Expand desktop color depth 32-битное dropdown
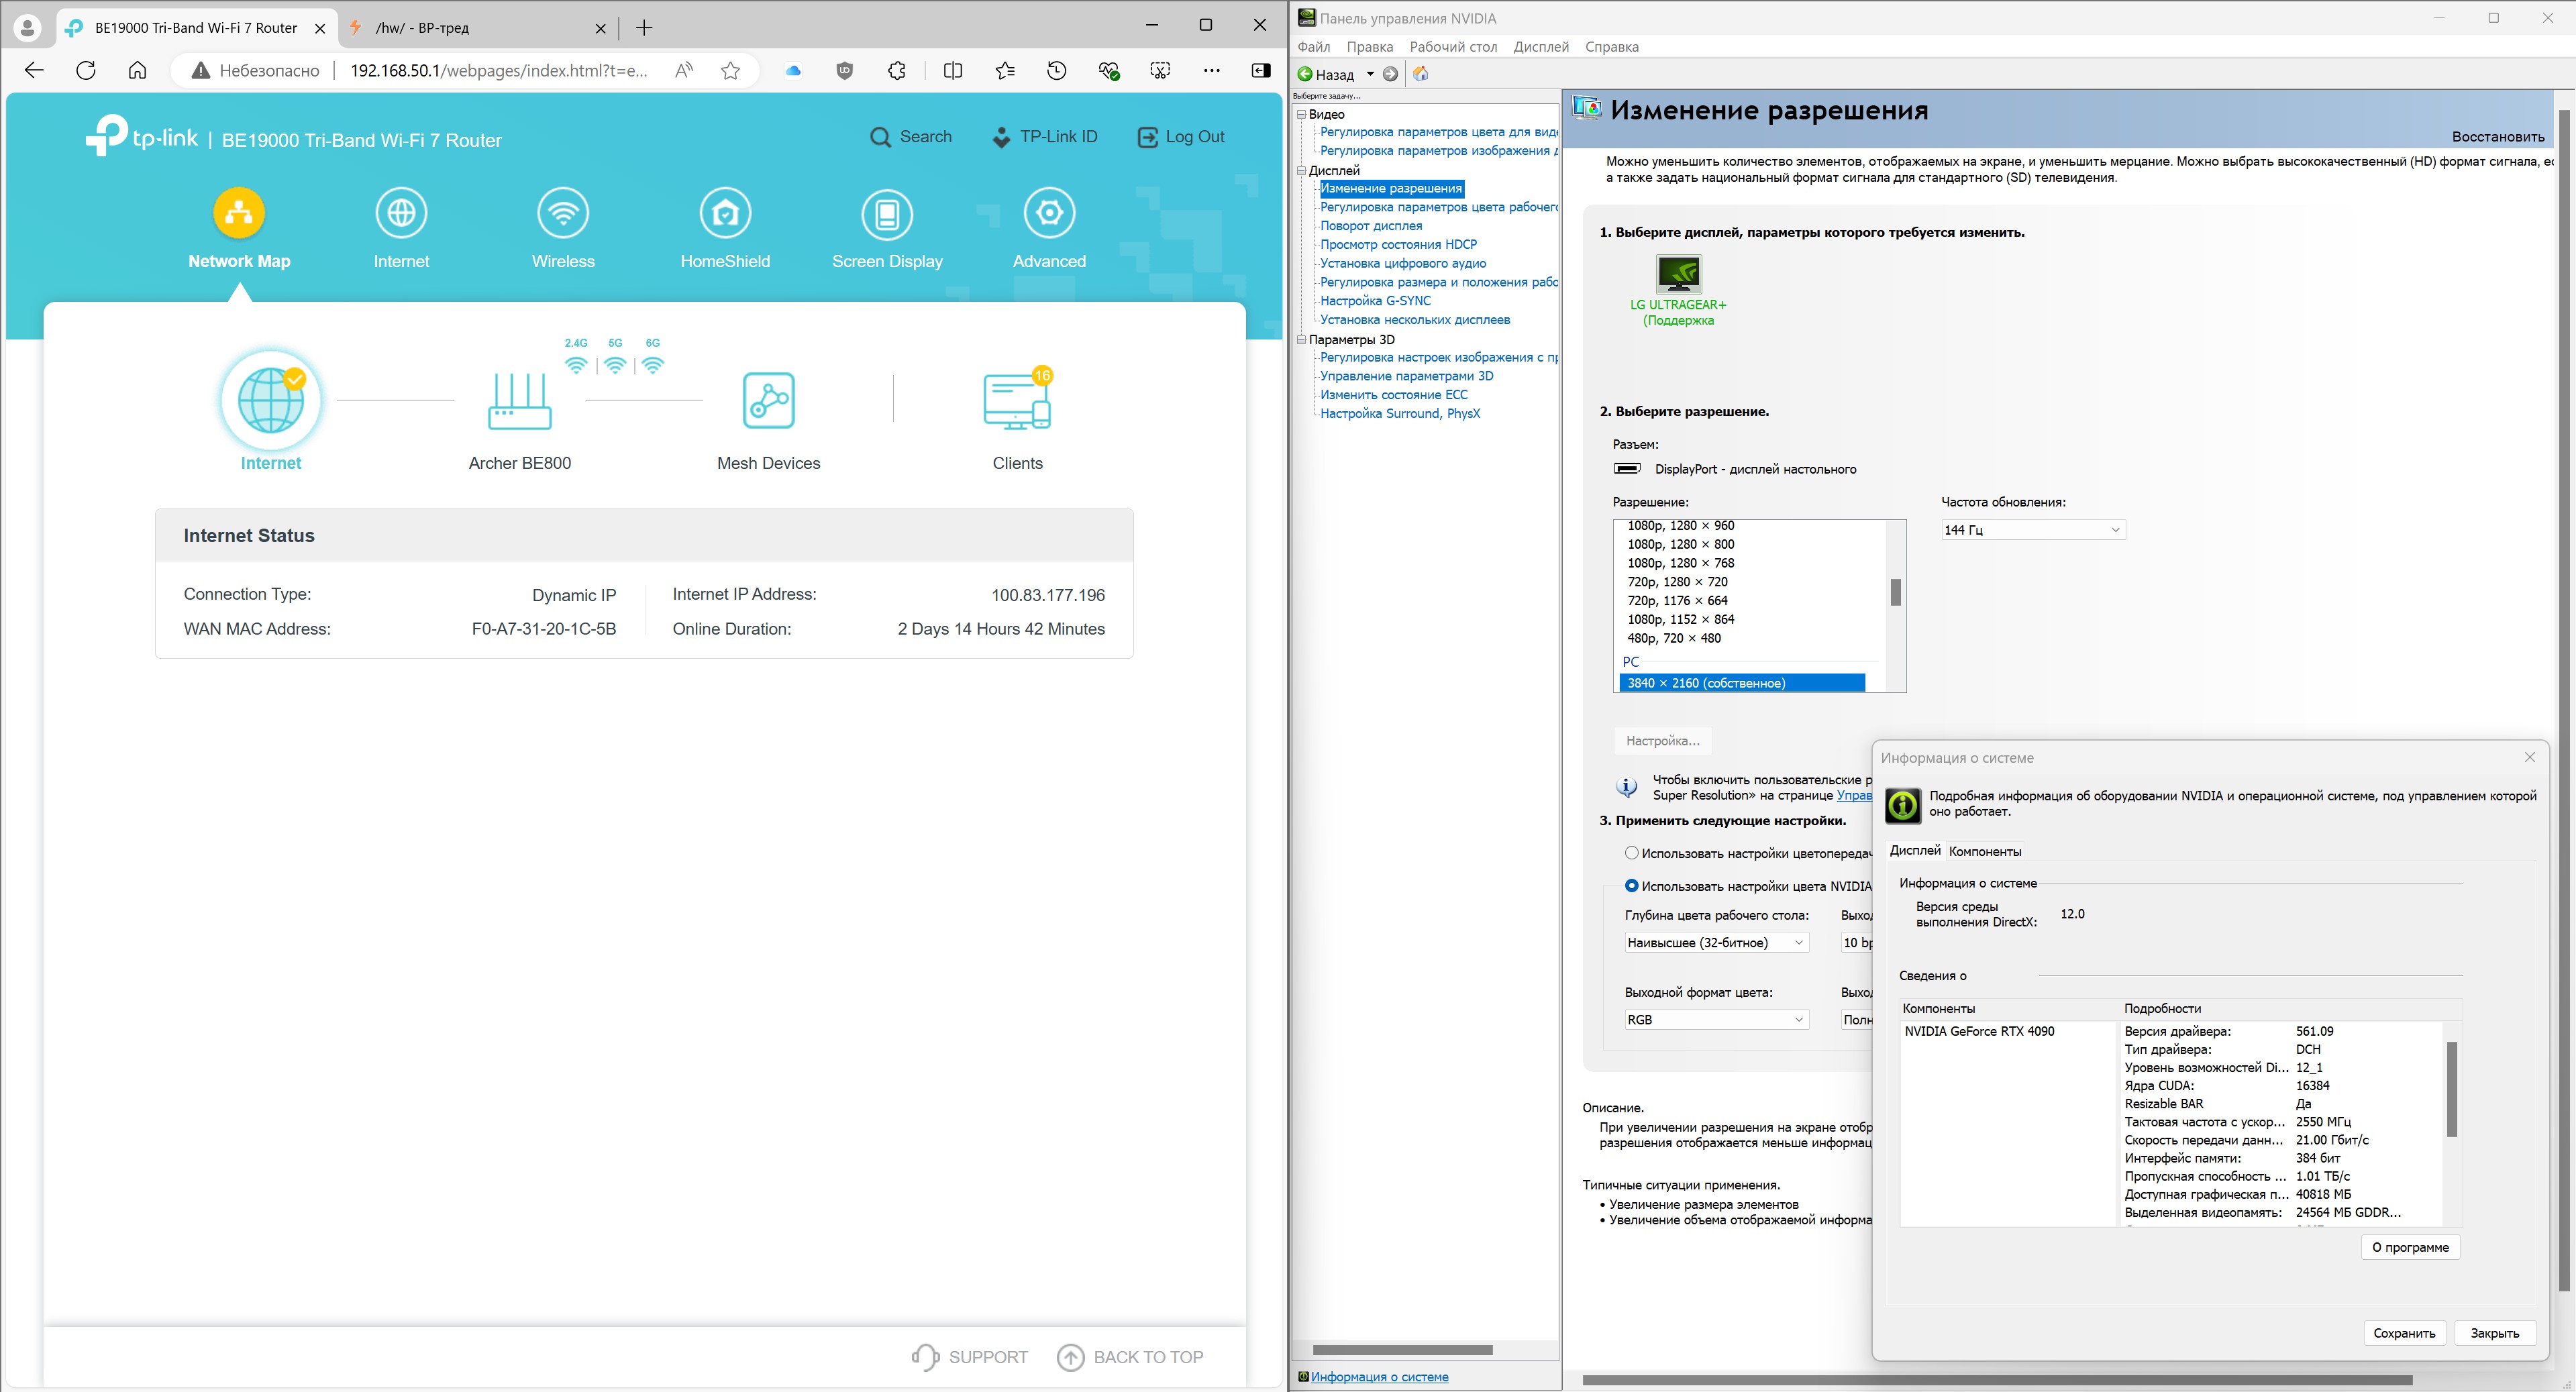 coord(1715,943)
